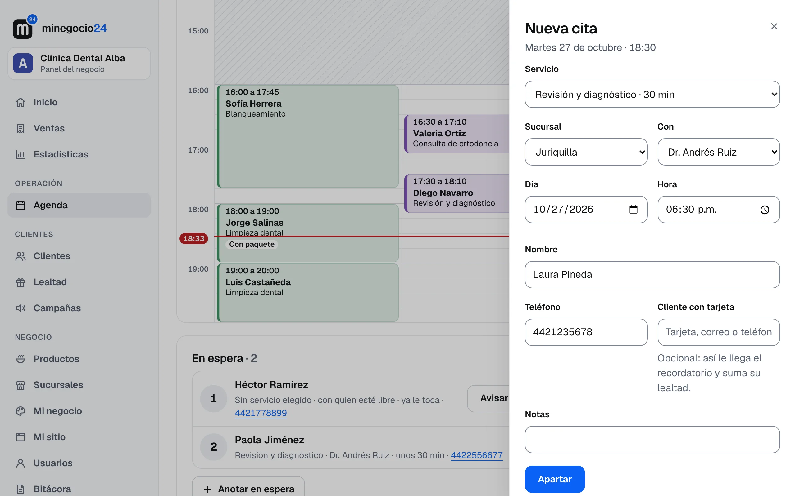Open Usuarios person icon
The width and height of the screenshot is (795, 496).
coord(20,463)
